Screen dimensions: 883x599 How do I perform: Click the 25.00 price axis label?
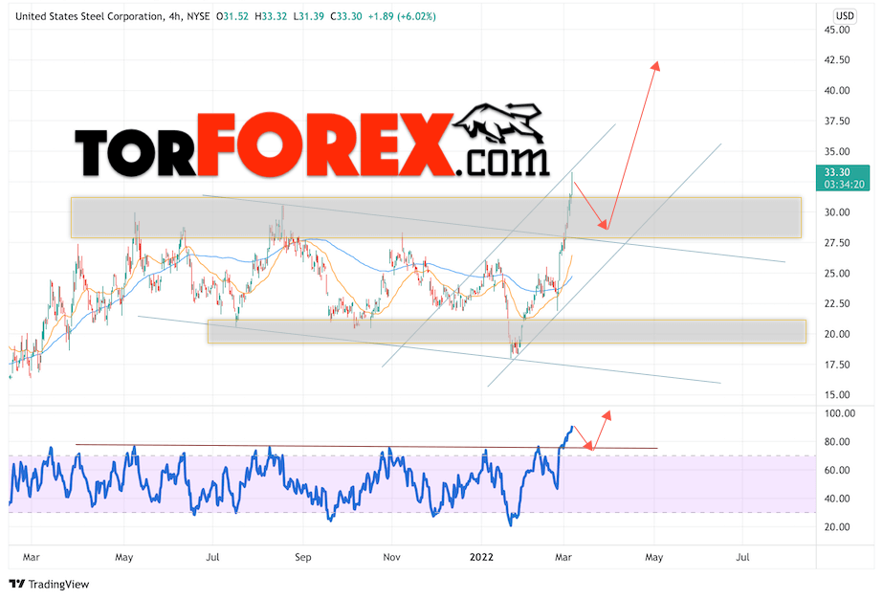[x=837, y=273]
